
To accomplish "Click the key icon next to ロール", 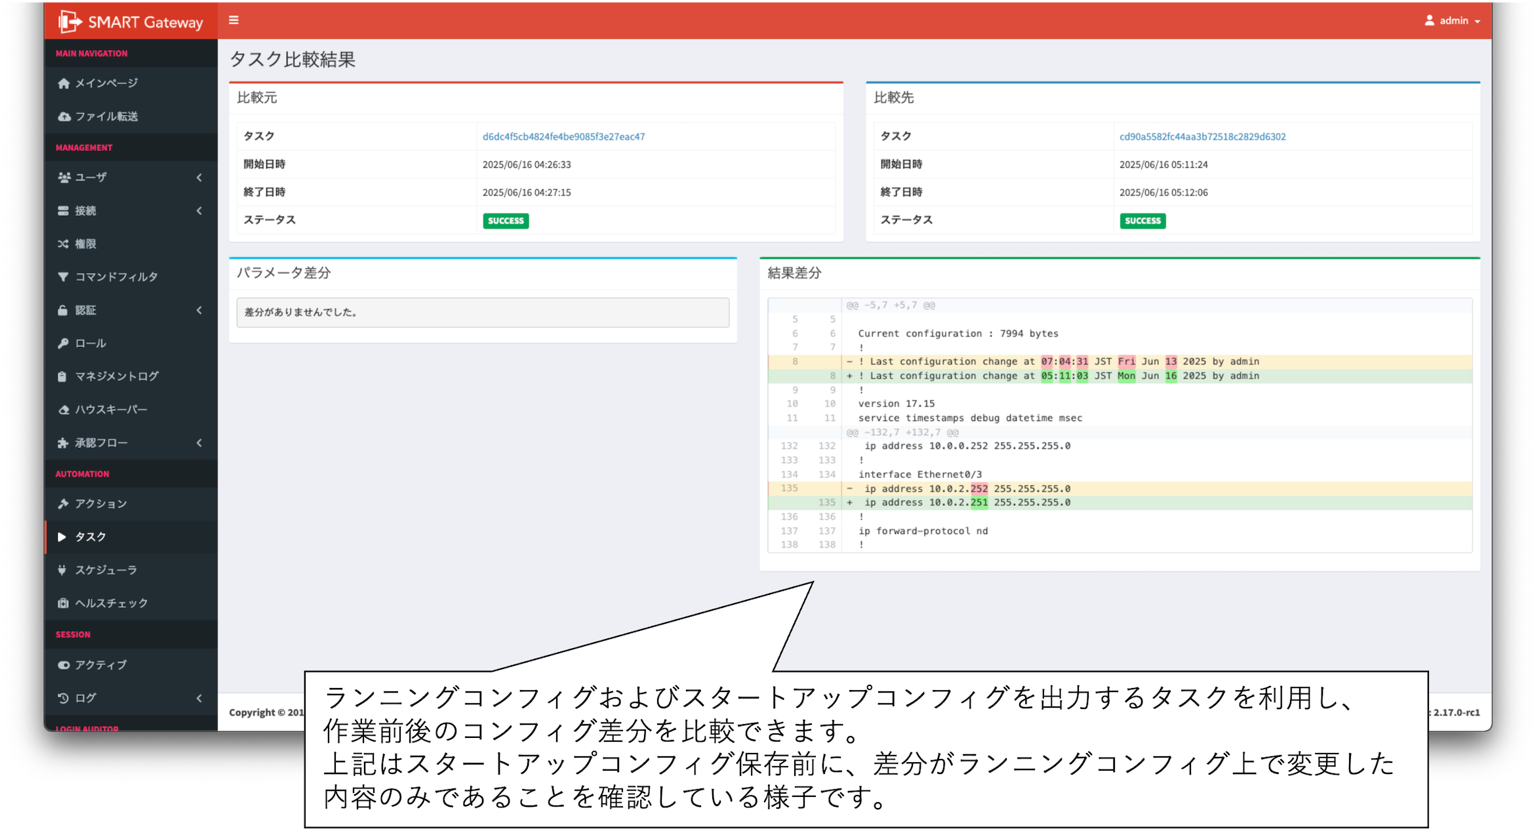I will click(x=63, y=343).
